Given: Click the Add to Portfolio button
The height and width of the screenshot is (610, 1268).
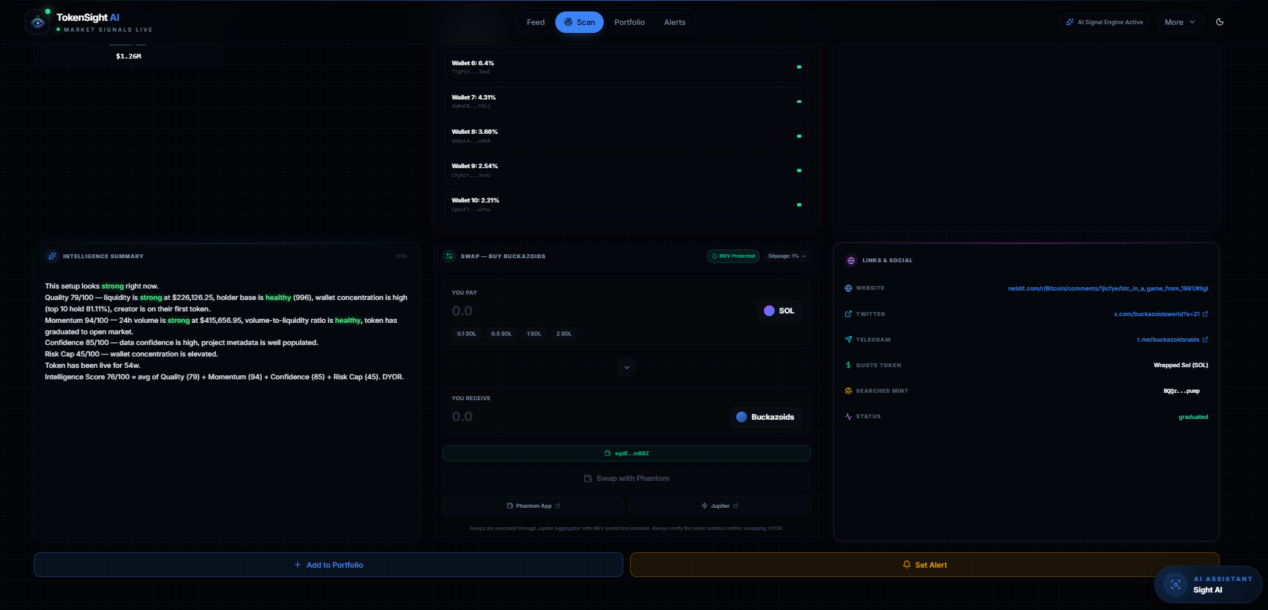Looking at the screenshot, I should pos(328,565).
